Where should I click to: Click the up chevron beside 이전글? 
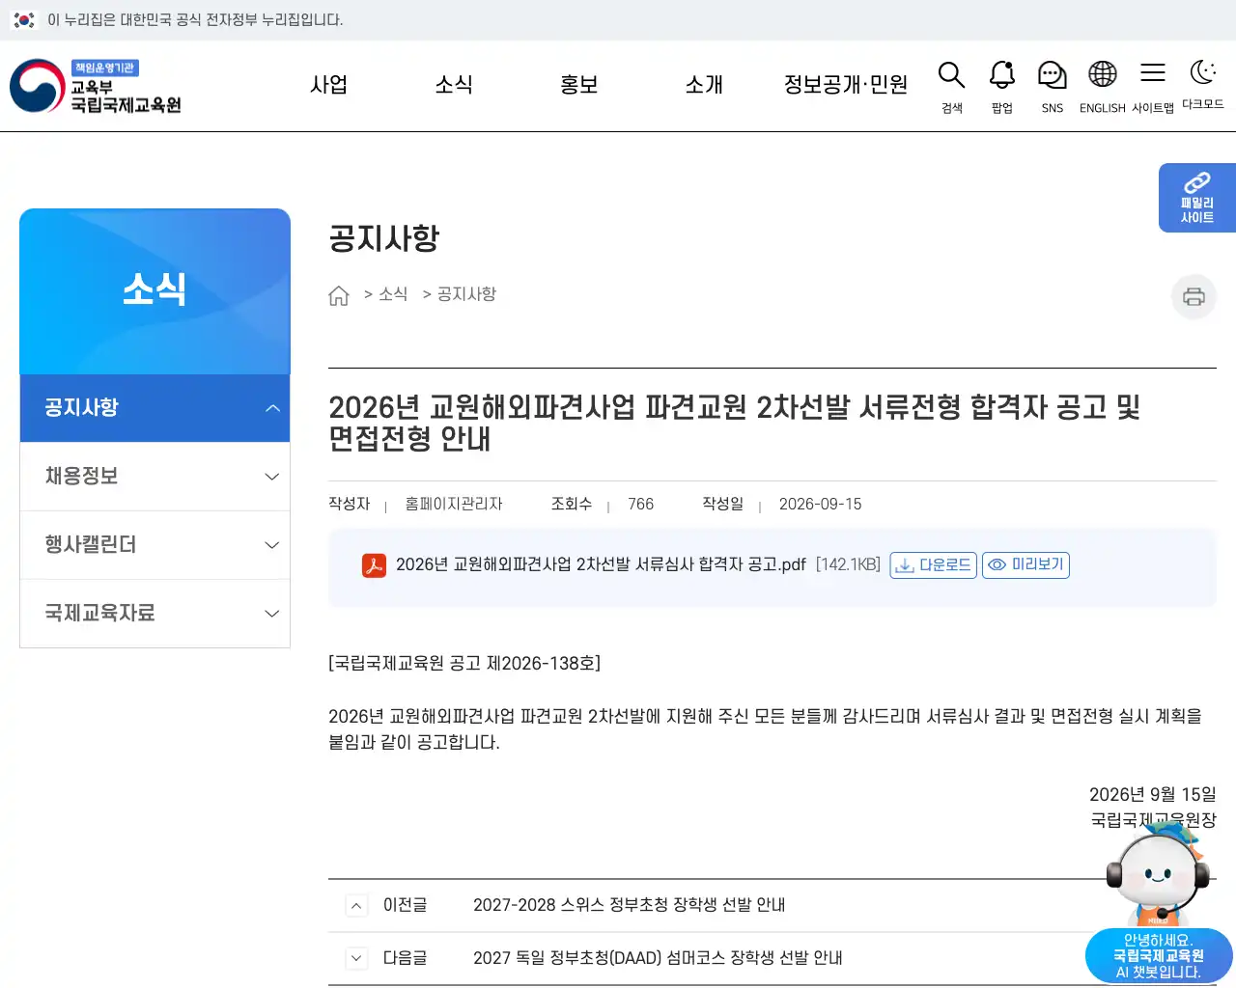356,905
